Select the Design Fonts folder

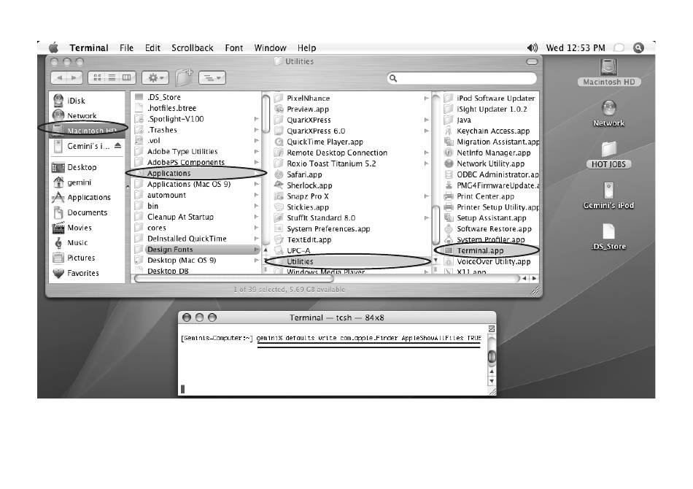[196, 250]
